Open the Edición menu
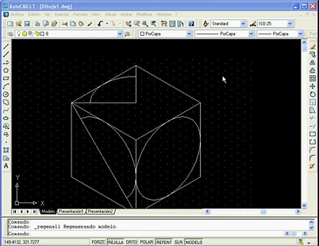This screenshot has width=319, height=246. tap(34, 14)
